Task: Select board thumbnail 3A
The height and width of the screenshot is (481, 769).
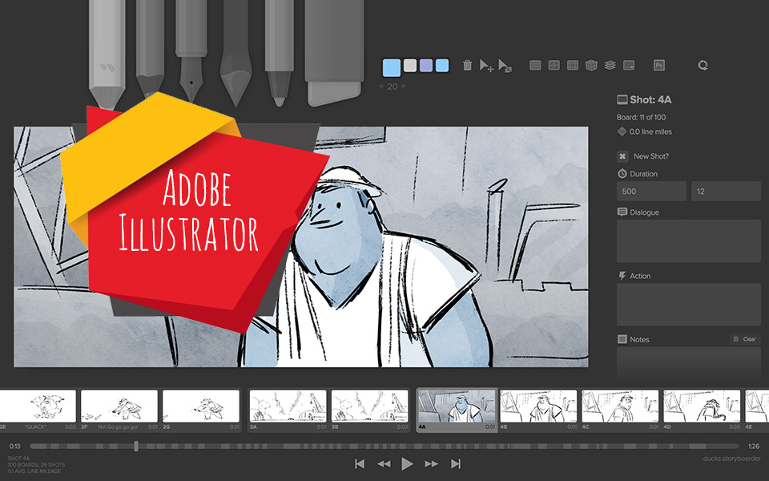Action: click(x=288, y=406)
